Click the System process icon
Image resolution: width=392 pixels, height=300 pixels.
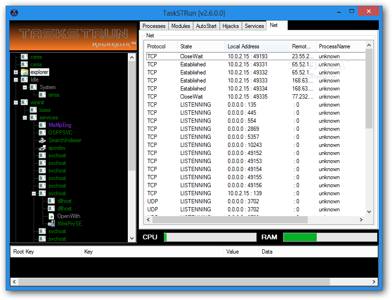tap(33, 87)
